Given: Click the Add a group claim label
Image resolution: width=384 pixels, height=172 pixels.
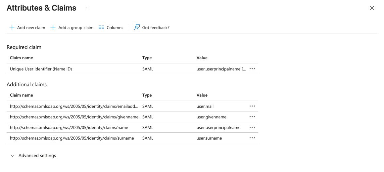Looking at the screenshot, I should pyautogui.click(x=76, y=28).
